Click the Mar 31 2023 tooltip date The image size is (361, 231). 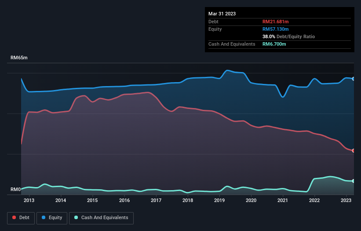point(222,14)
